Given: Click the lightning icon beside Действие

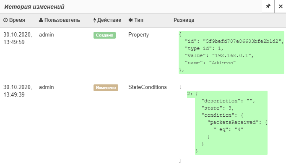Looking at the screenshot, I should click(95, 20).
